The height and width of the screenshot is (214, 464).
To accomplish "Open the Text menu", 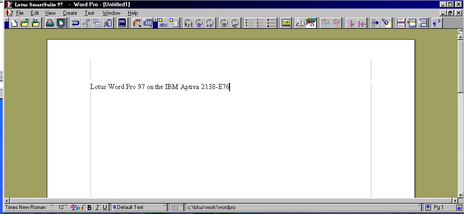I will [x=90, y=13].
